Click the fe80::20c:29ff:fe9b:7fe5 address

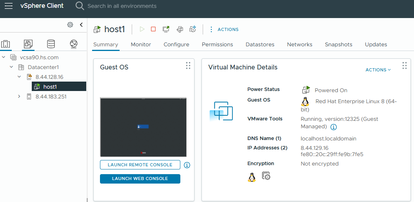[x=332, y=155]
